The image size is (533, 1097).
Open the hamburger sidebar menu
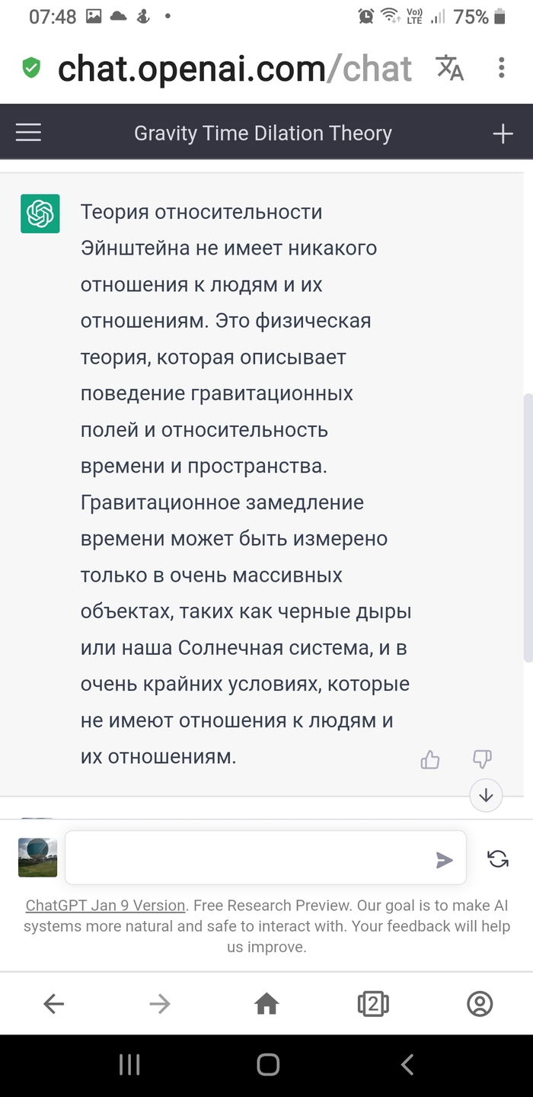click(x=29, y=133)
